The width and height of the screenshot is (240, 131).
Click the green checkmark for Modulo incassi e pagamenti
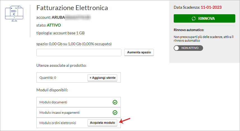(115, 113)
